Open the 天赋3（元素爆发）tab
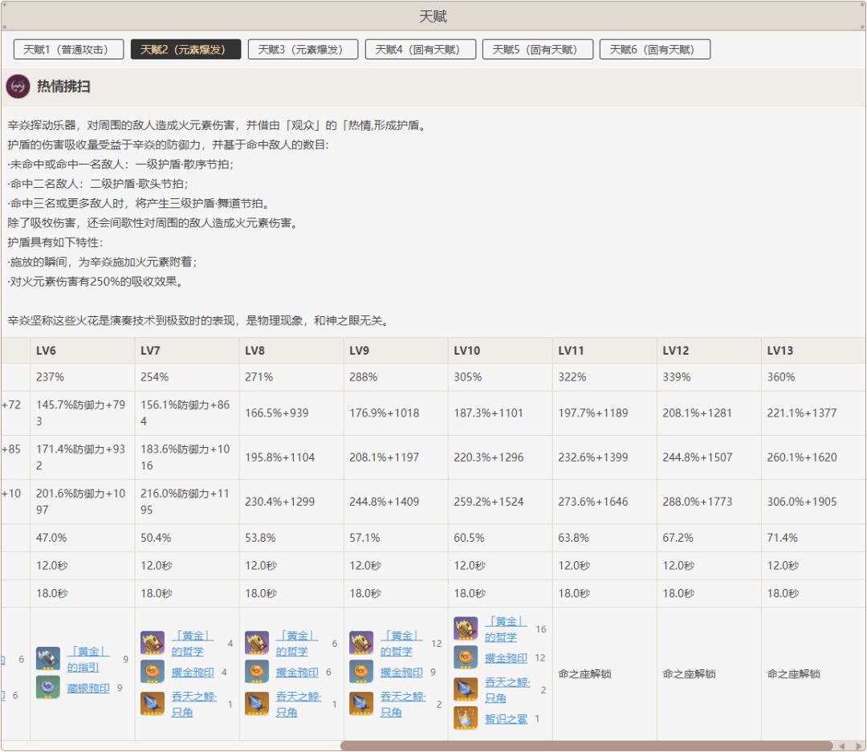 303,49
